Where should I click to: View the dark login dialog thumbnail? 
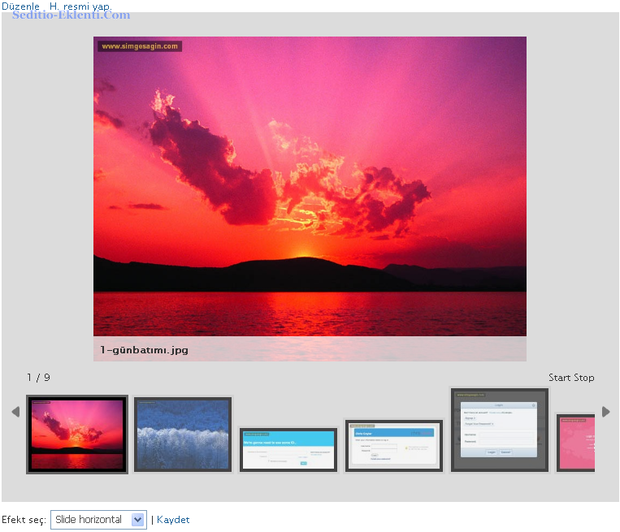pyautogui.click(x=500, y=430)
